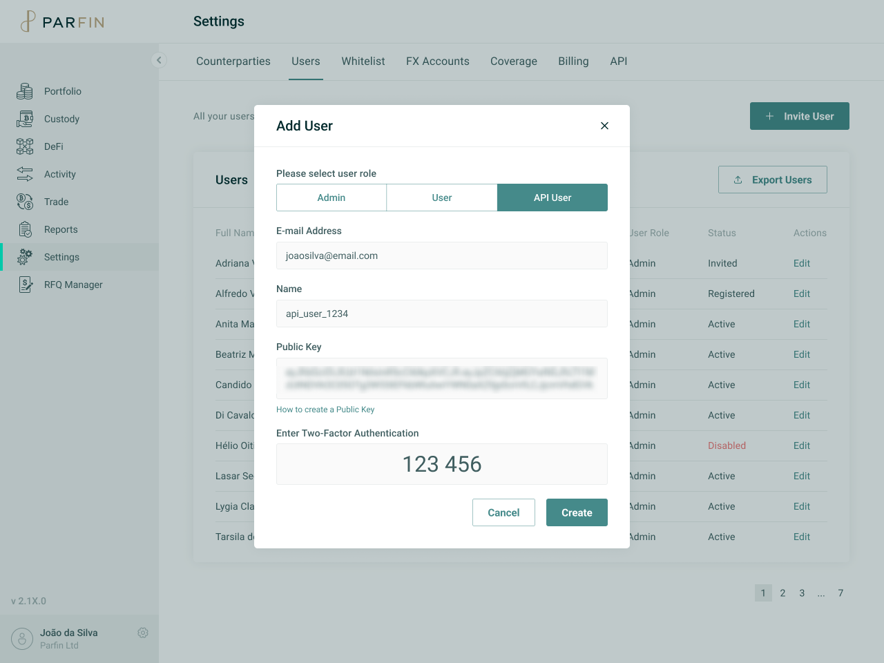Open the Billing tab
Viewport: 884px width, 663px height.
pyautogui.click(x=573, y=61)
